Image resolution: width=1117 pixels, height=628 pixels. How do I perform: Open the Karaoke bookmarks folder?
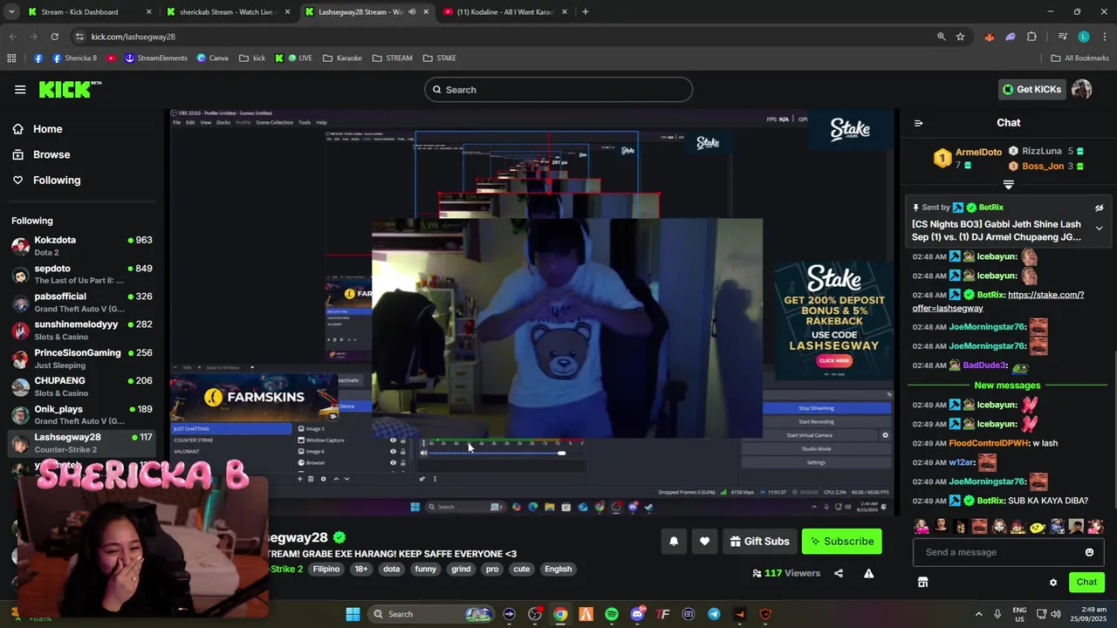tap(341, 58)
